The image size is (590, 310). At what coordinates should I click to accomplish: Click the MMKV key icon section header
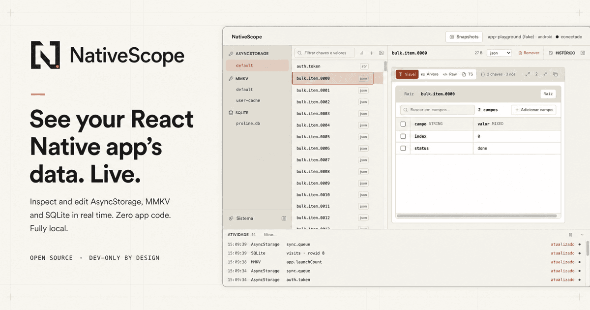238,78
